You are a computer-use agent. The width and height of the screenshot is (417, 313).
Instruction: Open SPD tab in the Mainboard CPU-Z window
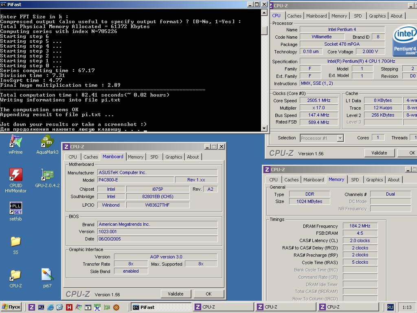(154, 157)
